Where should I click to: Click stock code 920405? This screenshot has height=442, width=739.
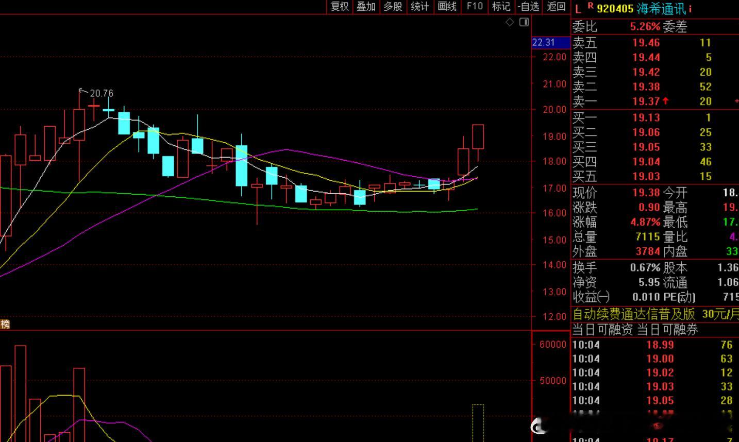pos(615,9)
